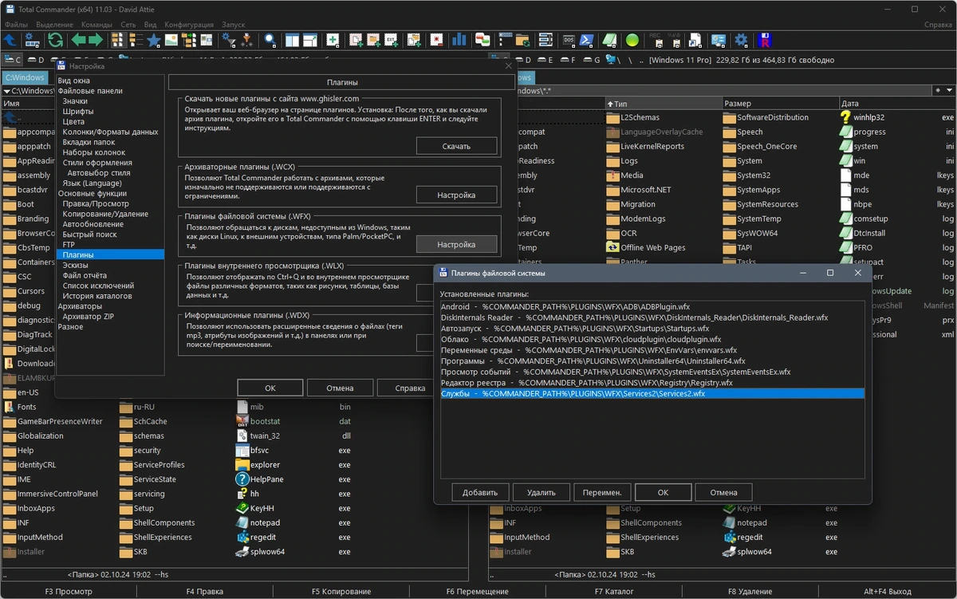The height and width of the screenshot is (599, 957).
Task: Click Добавить in file system plugins dialog
Action: point(480,492)
